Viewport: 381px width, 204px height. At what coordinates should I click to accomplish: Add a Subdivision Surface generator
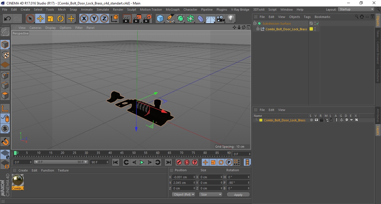tap(180, 19)
